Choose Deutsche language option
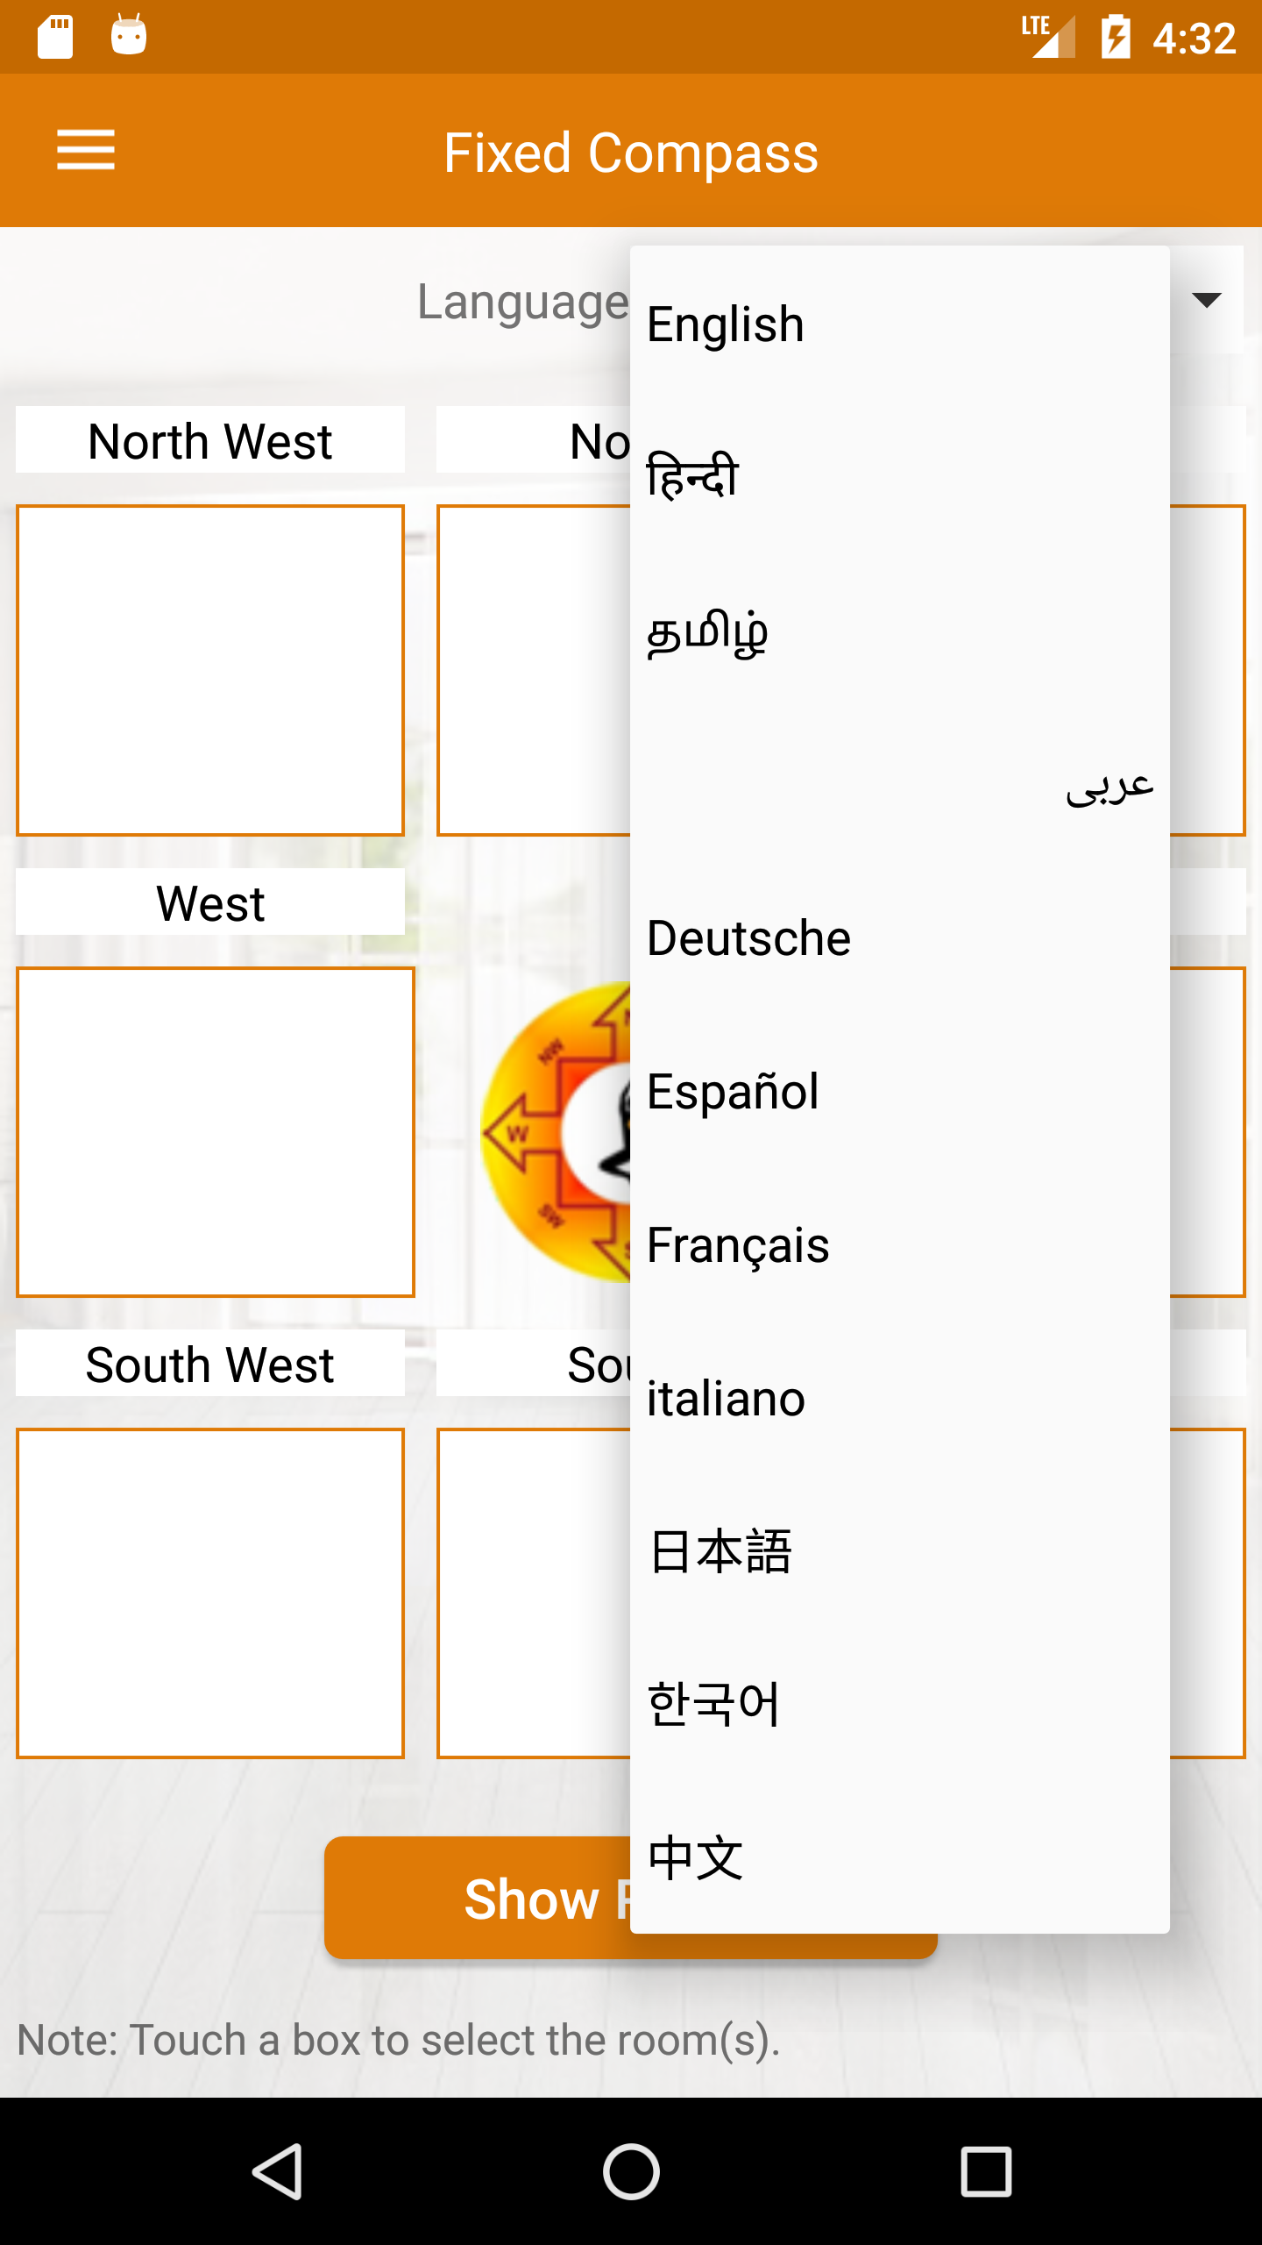 coord(899,938)
